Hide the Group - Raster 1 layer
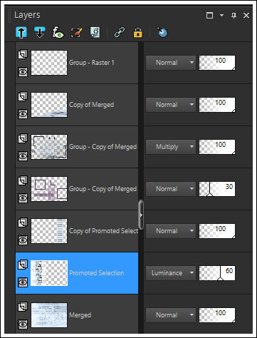Screen dimensions: 257x338 click(x=23, y=71)
